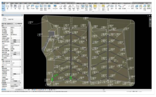Image resolution: width=156 pixels, height=97 pixels.
Task: Open the type selector dropdown in Properties
Action: (x=22, y=19)
